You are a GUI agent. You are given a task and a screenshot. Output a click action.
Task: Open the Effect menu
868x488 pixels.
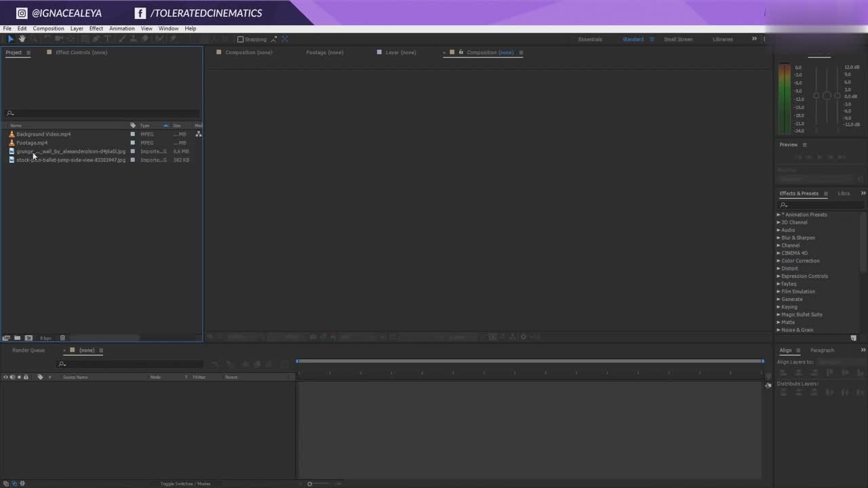pyautogui.click(x=96, y=28)
